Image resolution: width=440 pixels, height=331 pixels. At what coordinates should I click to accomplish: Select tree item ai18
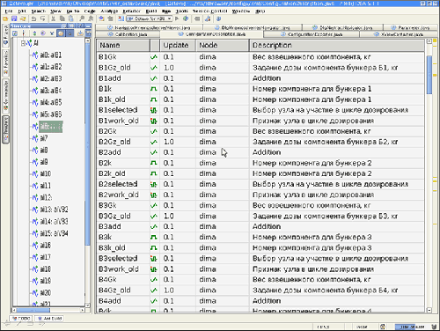[x=46, y=269]
